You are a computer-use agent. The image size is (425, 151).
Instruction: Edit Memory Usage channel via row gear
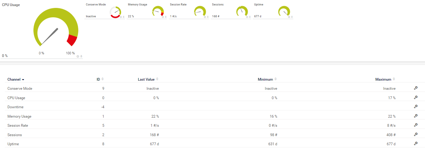pos(416,116)
